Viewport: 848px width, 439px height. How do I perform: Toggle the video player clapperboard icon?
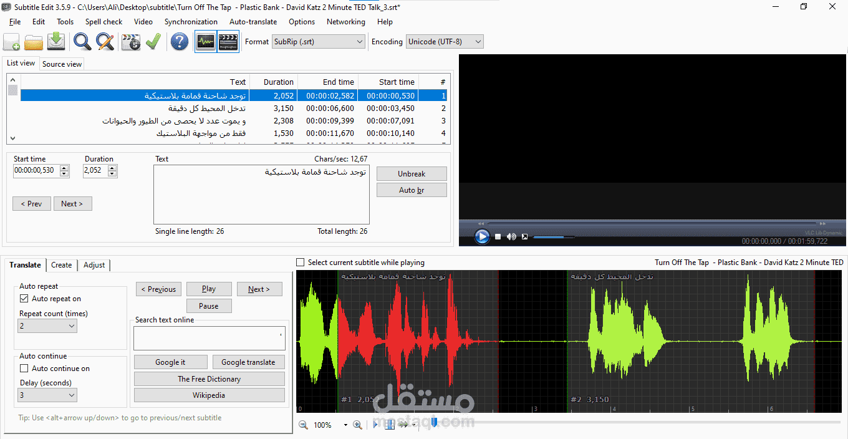[x=228, y=42]
